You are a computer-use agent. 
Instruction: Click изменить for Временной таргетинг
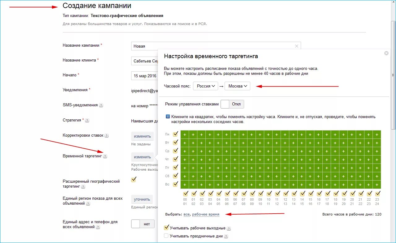pyautogui.click(x=142, y=157)
